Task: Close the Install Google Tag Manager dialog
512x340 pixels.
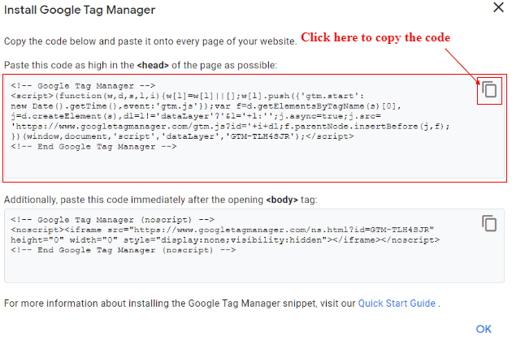Action: [x=498, y=7]
